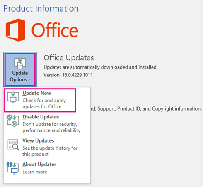Click the Product Information heading

click(41, 8)
